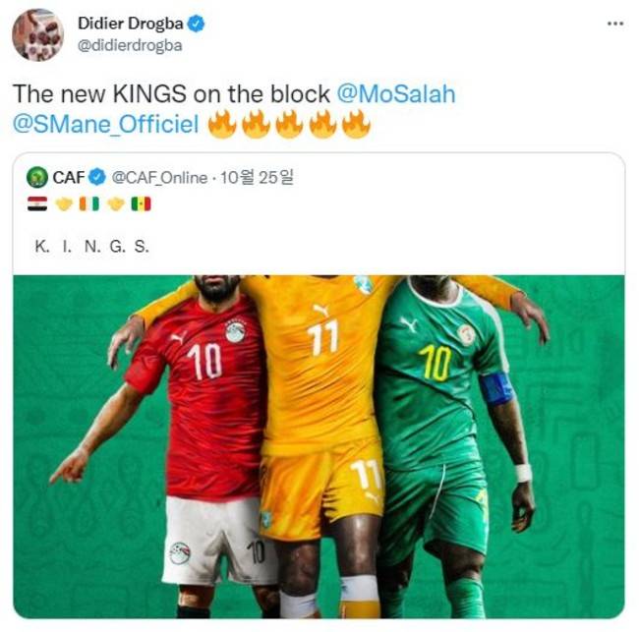
Task: Click the first handshake emoji
Action: pos(64,203)
